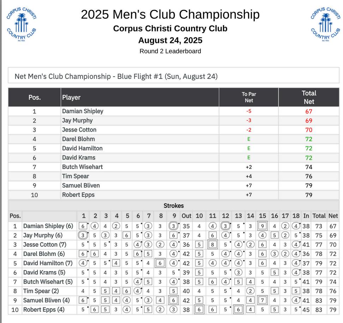Image resolution: width=343 pixels, height=323 pixels.
Task: Click the To Par Net column header
Action: point(249,97)
